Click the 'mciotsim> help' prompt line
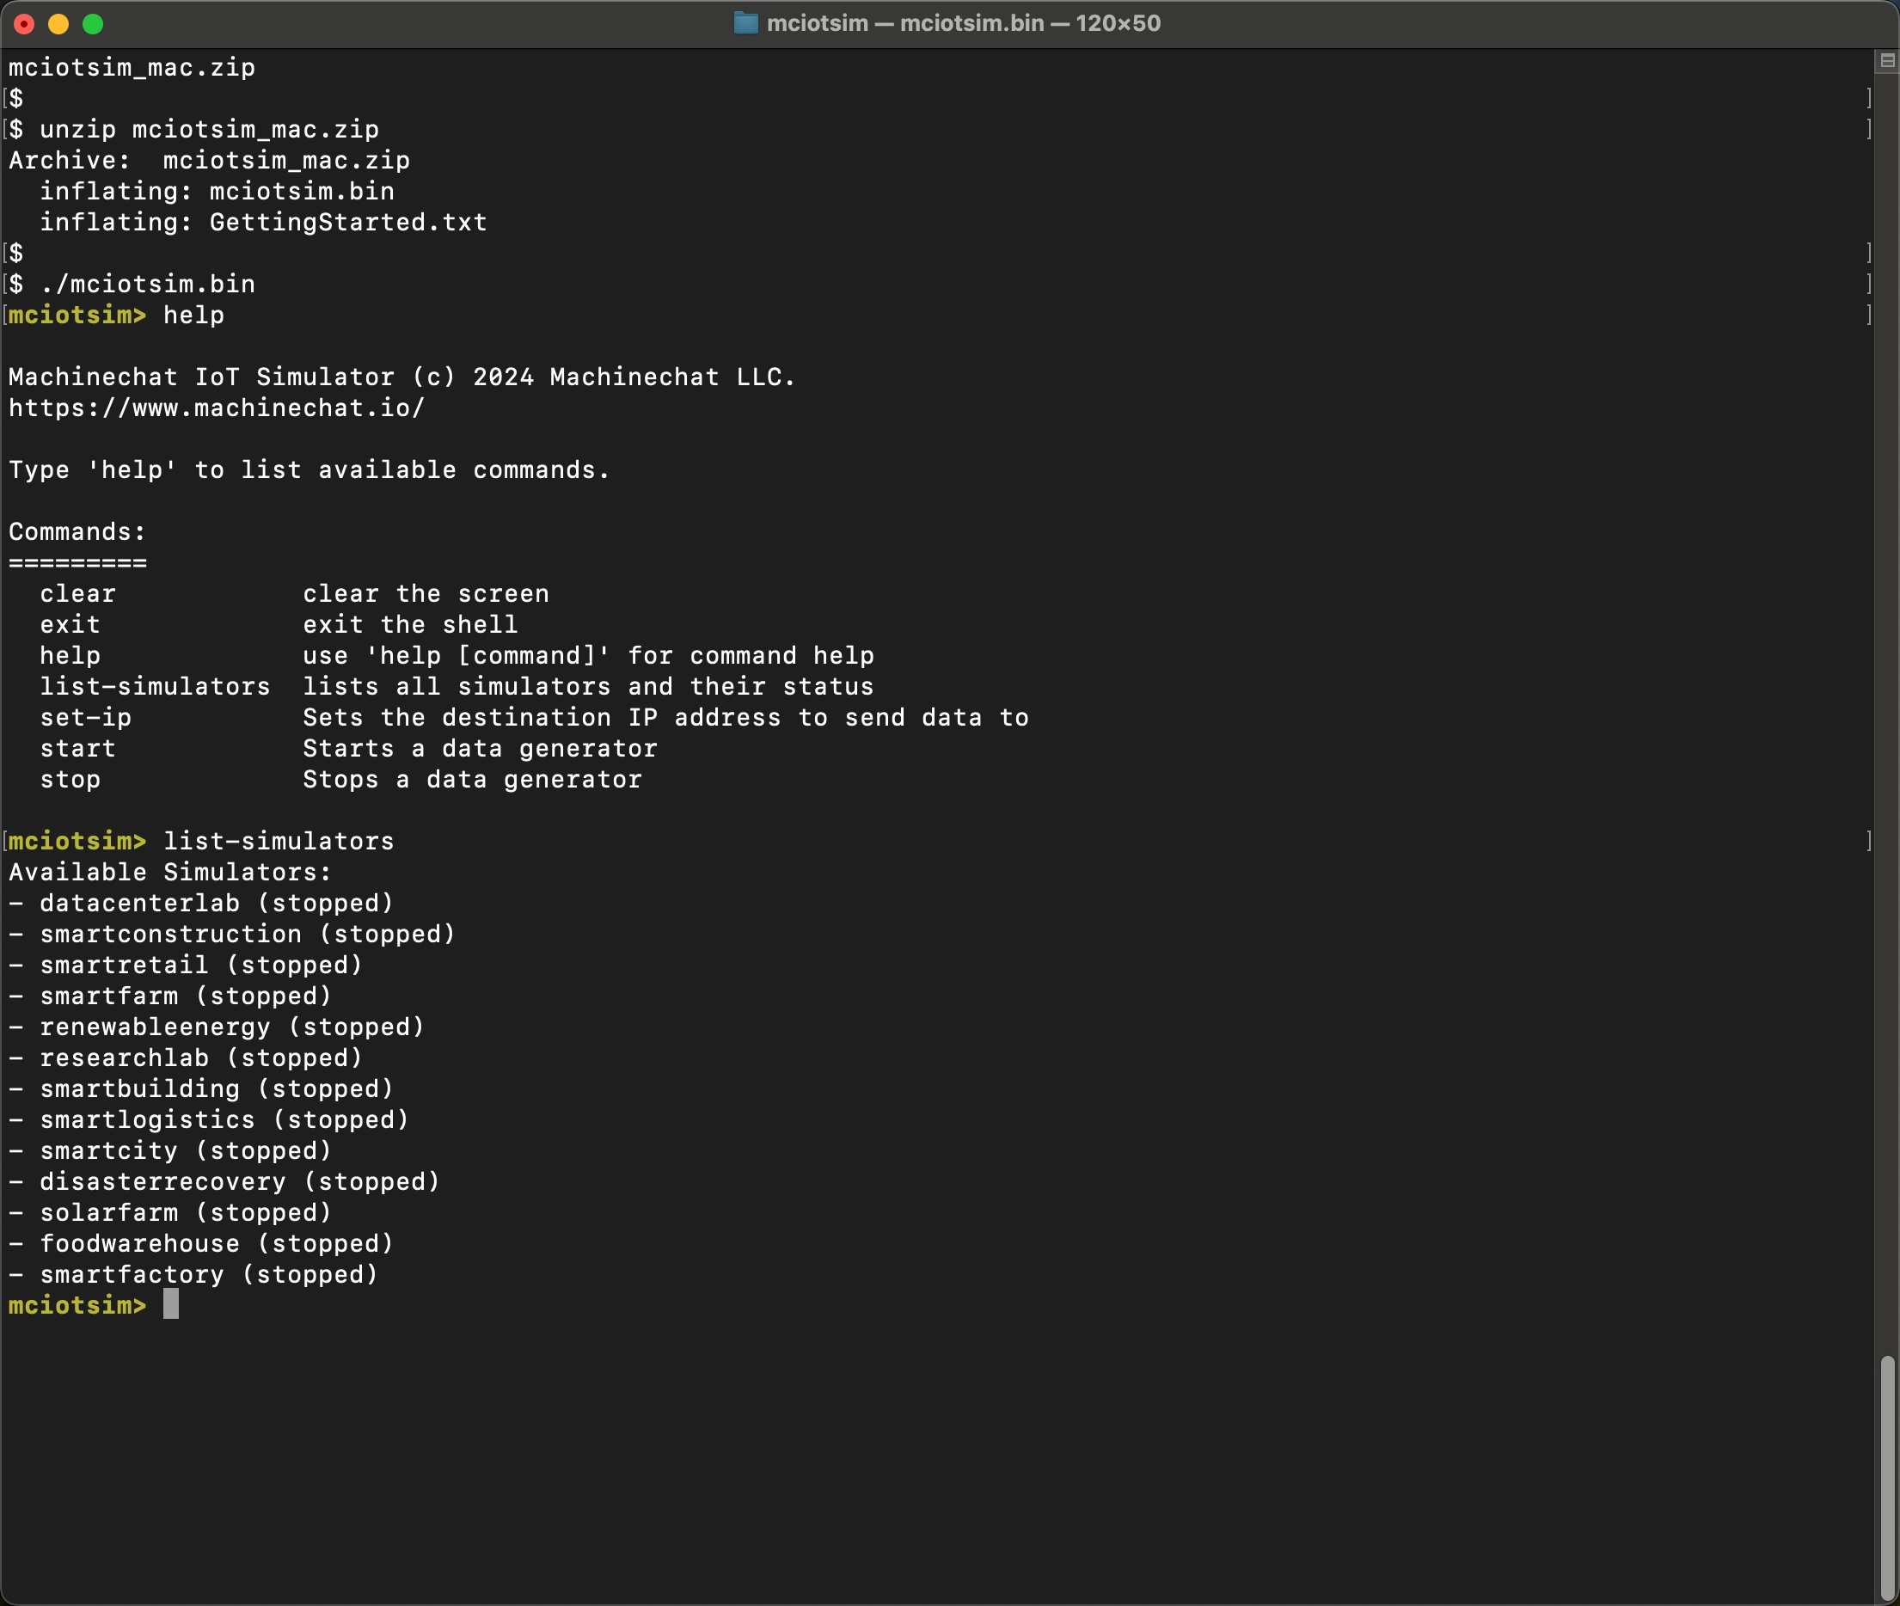Screen dimensions: 1900x1606 (x=117, y=315)
